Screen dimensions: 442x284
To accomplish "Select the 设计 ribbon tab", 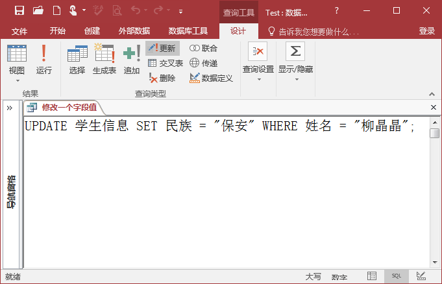I will (238, 31).
